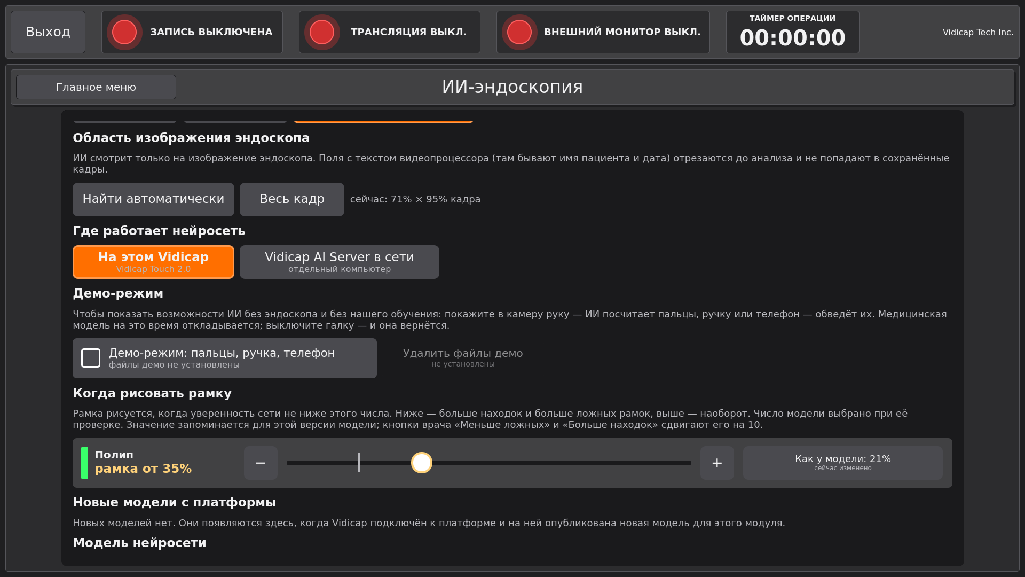
Task: Decrease polyp threshold with minus button
Action: tap(261, 463)
